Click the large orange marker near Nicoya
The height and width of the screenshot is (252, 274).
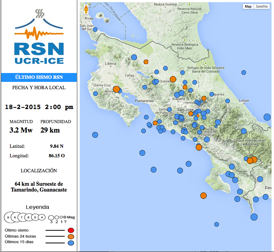pyautogui.click(x=116, y=89)
